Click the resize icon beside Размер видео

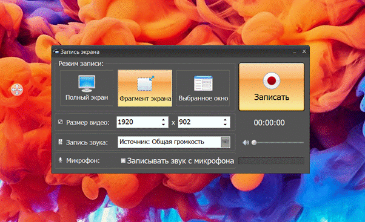pyautogui.click(x=60, y=122)
